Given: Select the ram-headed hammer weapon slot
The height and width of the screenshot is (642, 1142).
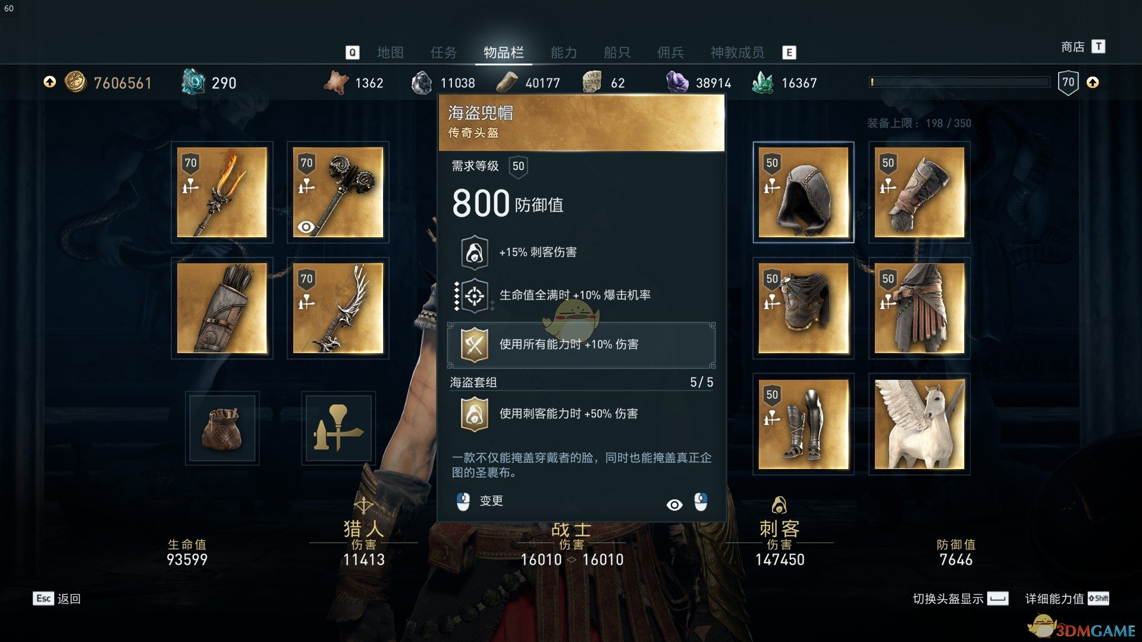Looking at the screenshot, I should [x=338, y=192].
